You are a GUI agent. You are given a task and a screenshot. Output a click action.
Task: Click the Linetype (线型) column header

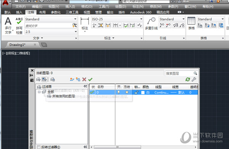[x=158, y=87]
